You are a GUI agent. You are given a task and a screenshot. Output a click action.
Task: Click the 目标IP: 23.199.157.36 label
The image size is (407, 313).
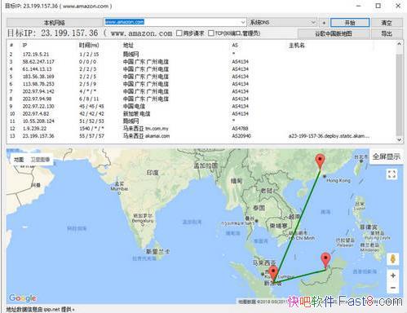[52, 33]
